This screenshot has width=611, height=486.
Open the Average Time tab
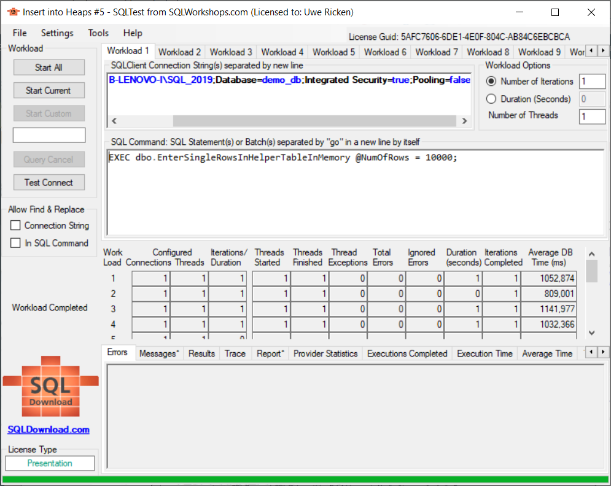point(547,353)
